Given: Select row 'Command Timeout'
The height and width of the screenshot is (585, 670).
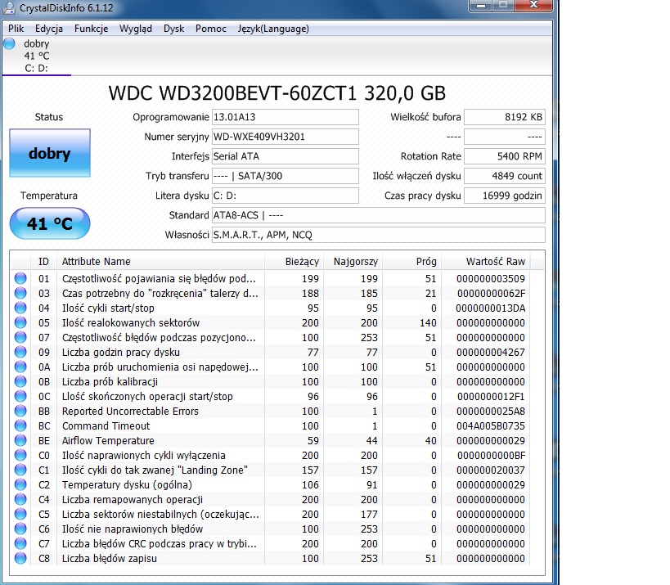Looking at the screenshot, I should 271,426.
